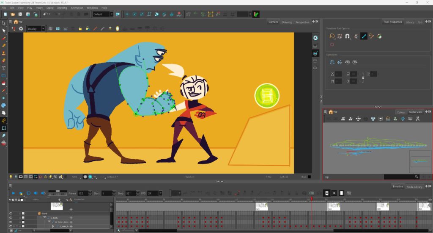Click the Lasso selection mode in Tool Properties
Screen dimensions: 433x233
coord(332,36)
